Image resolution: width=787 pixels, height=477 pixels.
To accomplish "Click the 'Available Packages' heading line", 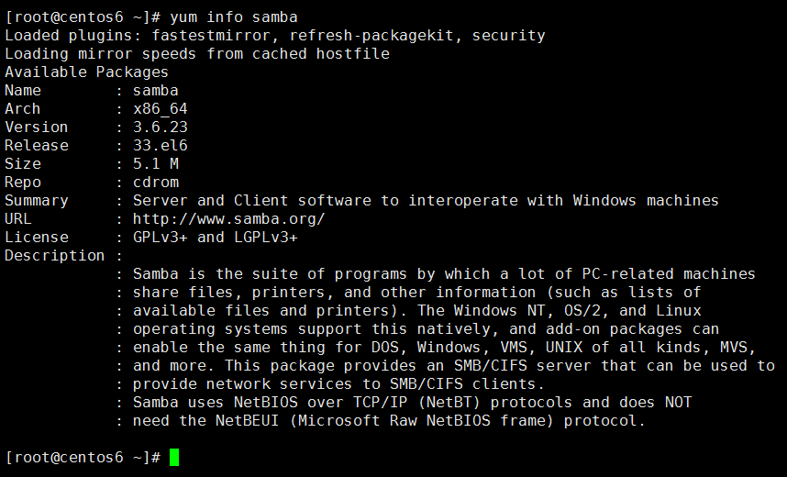I will coord(87,72).
